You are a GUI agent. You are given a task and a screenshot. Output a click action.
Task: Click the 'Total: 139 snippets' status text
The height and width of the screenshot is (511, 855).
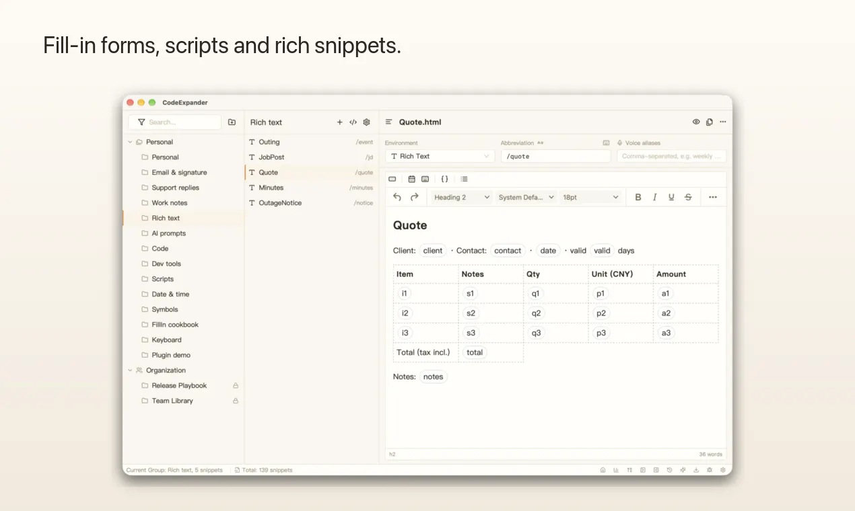click(267, 470)
